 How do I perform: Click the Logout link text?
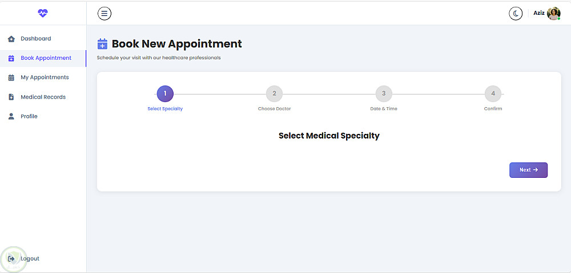(30, 259)
